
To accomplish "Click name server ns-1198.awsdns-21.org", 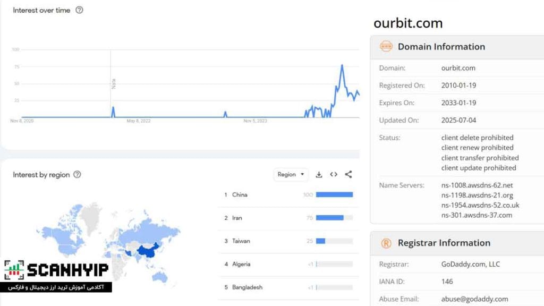I will point(477,195).
